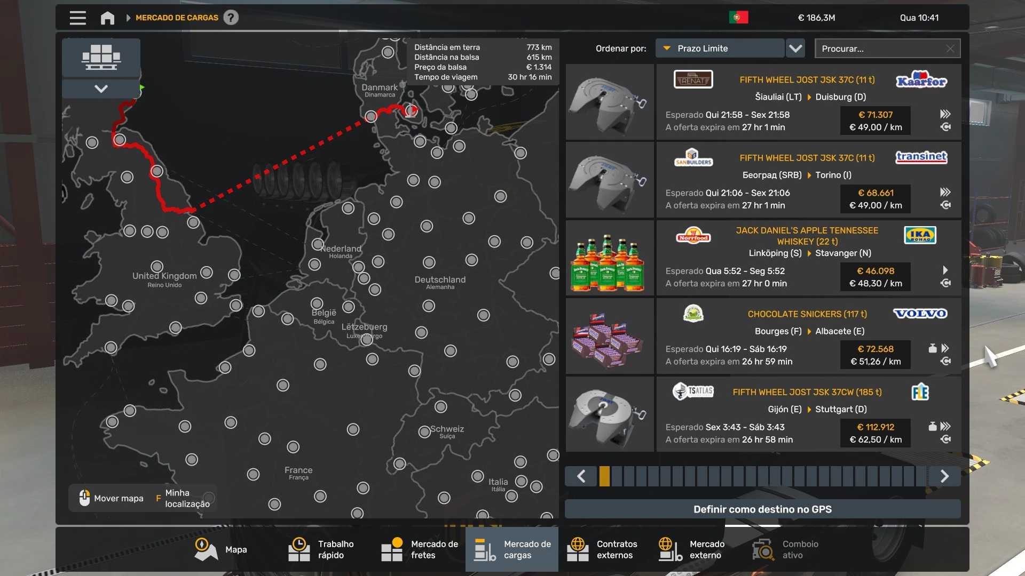Select the Jack Daniel's whiskey cargo thumbnail

click(x=609, y=258)
